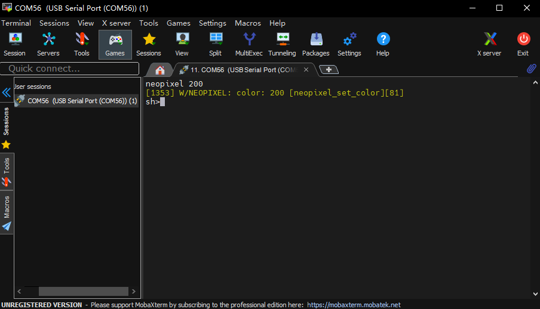Click the Exit power icon
This screenshot has height=309, width=540.
tap(523, 44)
